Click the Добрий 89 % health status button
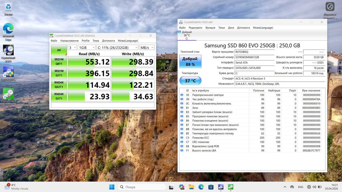The image size is (342, 192). (190, 61)
